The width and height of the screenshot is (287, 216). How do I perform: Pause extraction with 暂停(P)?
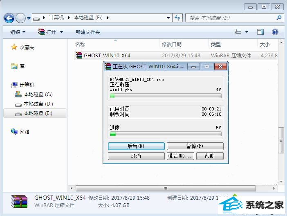coord(195,146)
